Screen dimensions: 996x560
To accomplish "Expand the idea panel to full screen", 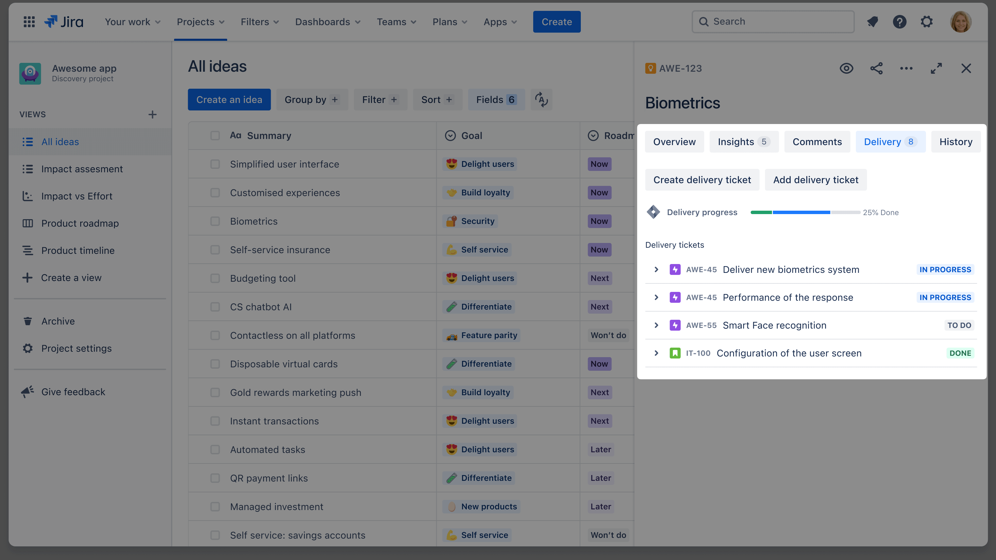I will click(x=936, y=68).
